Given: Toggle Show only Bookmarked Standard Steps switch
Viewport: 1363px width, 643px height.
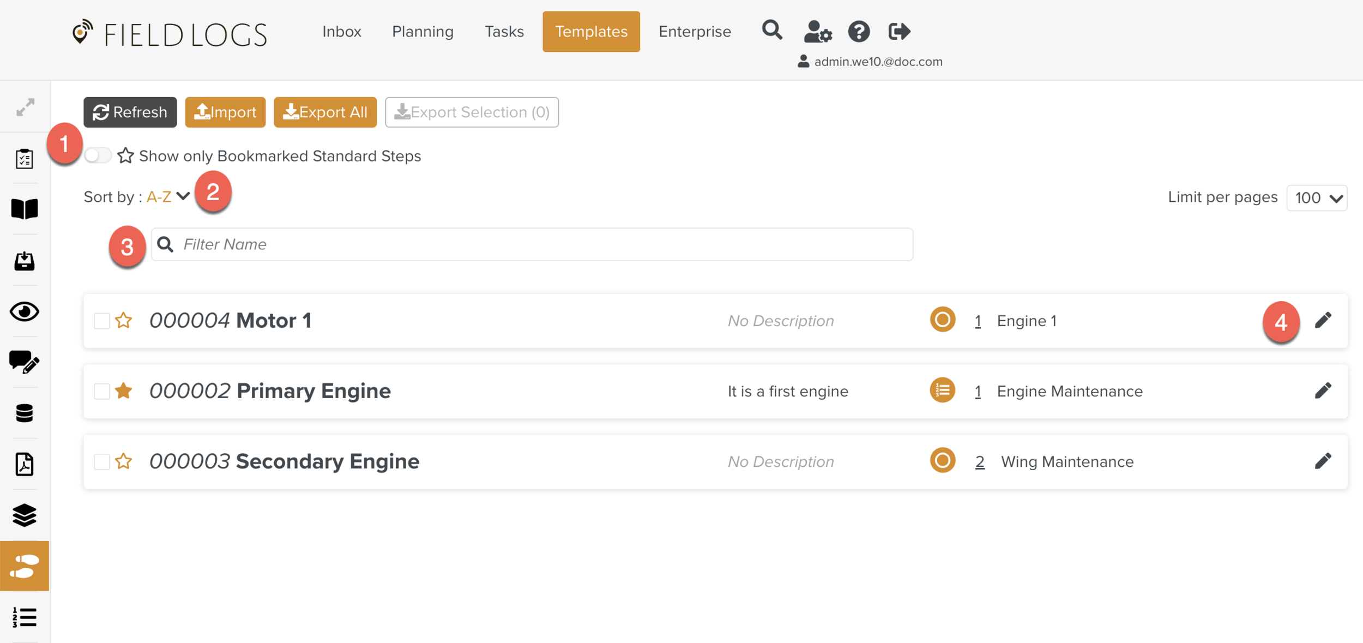Looking at the screenshot, I should click(x=98, y=155).
